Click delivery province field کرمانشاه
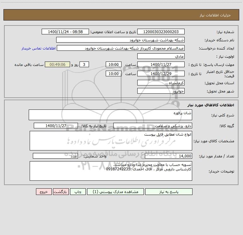The height and width of the screenshot is (235, 243). click(x=161, y=83)
